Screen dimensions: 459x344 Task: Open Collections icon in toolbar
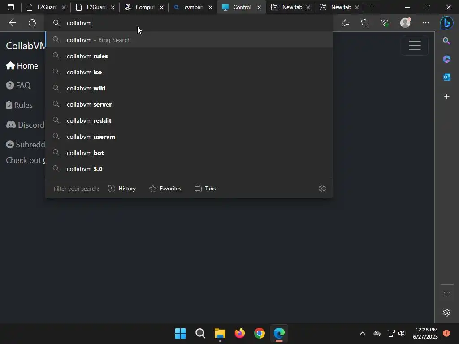click(x=365, y=23)
